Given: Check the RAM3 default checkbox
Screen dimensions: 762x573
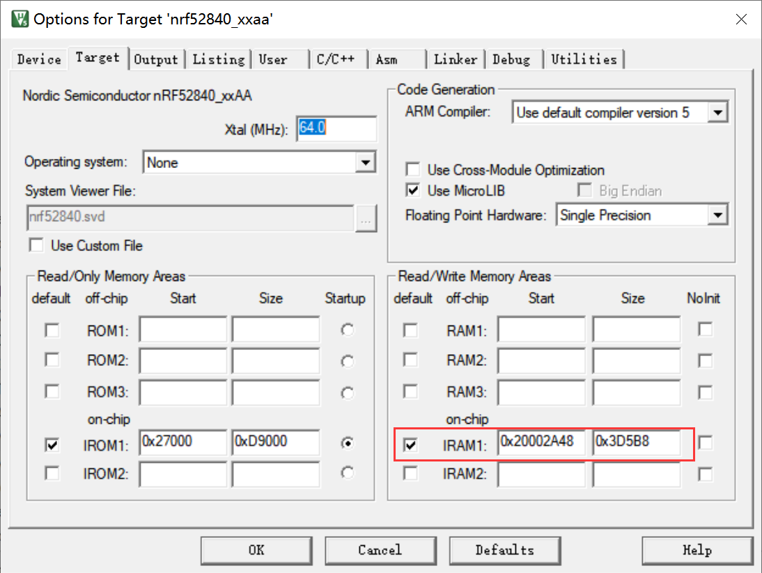Looking at the screenshot, I should pyautogui.click(x=411, y=391).
